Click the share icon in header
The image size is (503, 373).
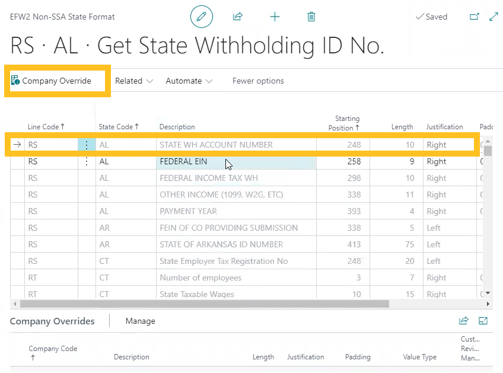(x=238, y=17)
